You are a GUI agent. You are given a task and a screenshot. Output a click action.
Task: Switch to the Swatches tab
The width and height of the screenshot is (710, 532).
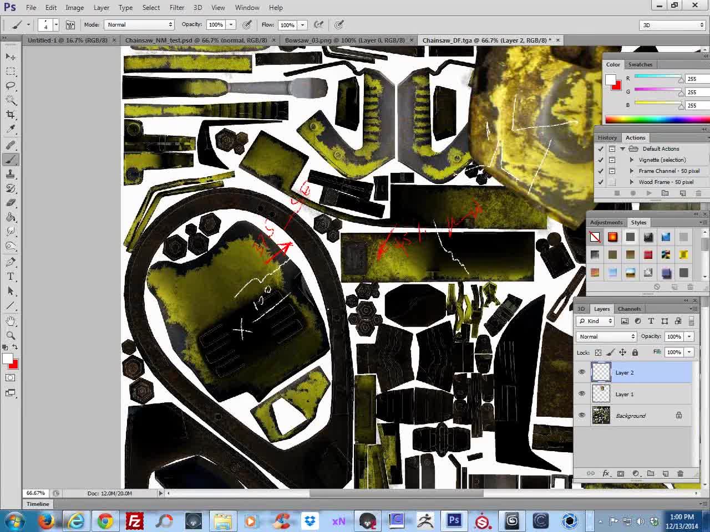point(640,64)
